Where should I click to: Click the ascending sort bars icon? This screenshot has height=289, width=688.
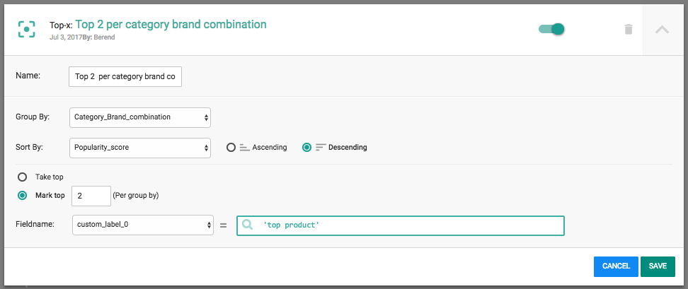(x=245, y=148)
